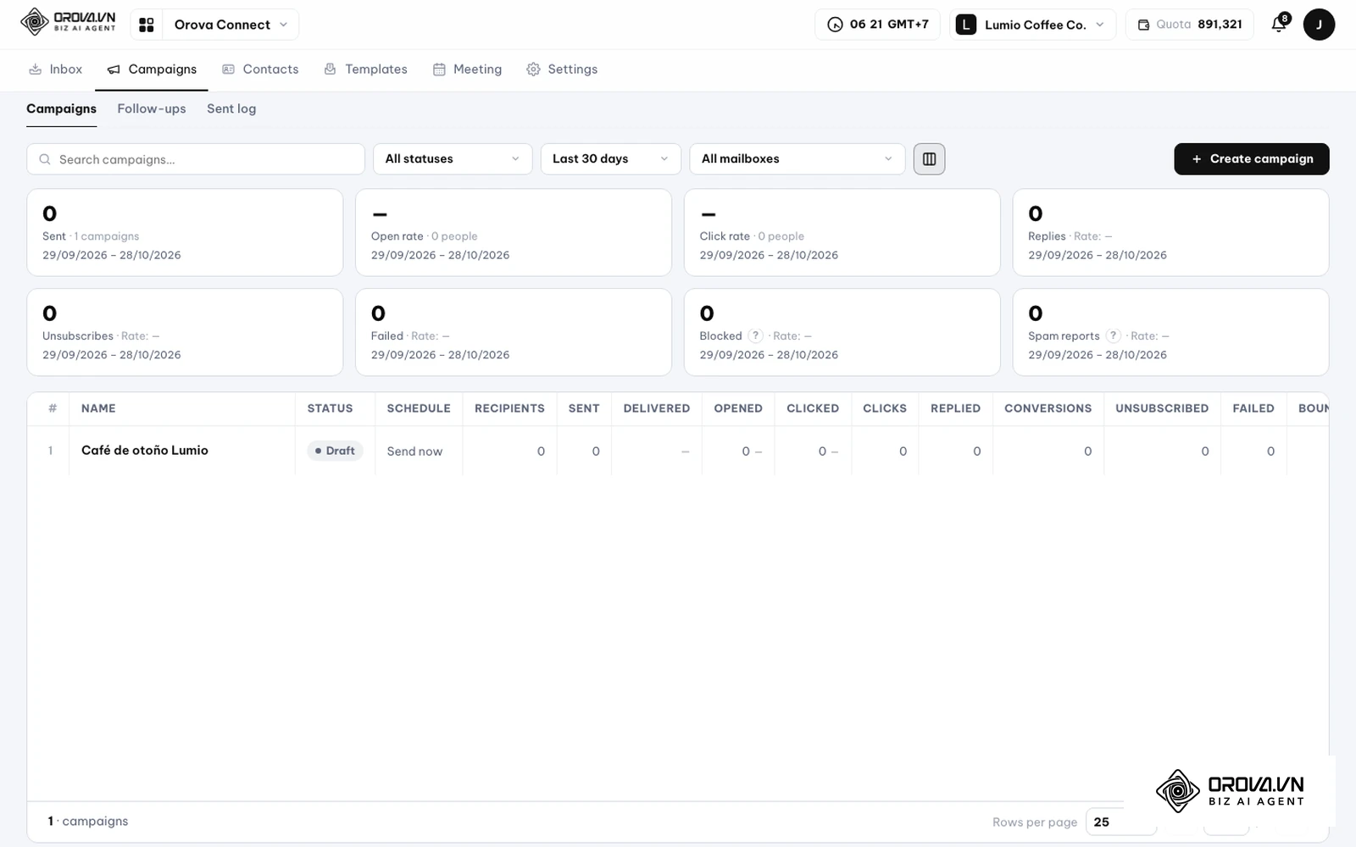1356x847 pixels.
Task: Click the Meeting calendar icon
Action: point(439,69)
